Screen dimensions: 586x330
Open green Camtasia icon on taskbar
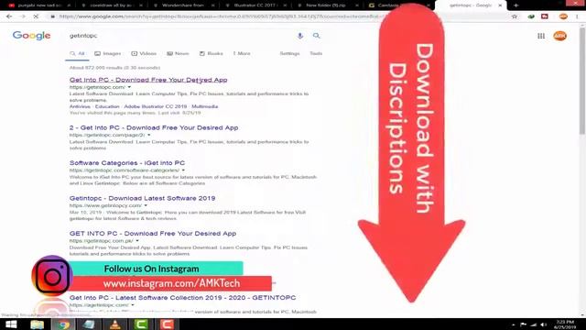click(141, 324)
